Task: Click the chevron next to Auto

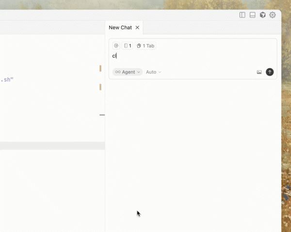Action: [160, 72]
